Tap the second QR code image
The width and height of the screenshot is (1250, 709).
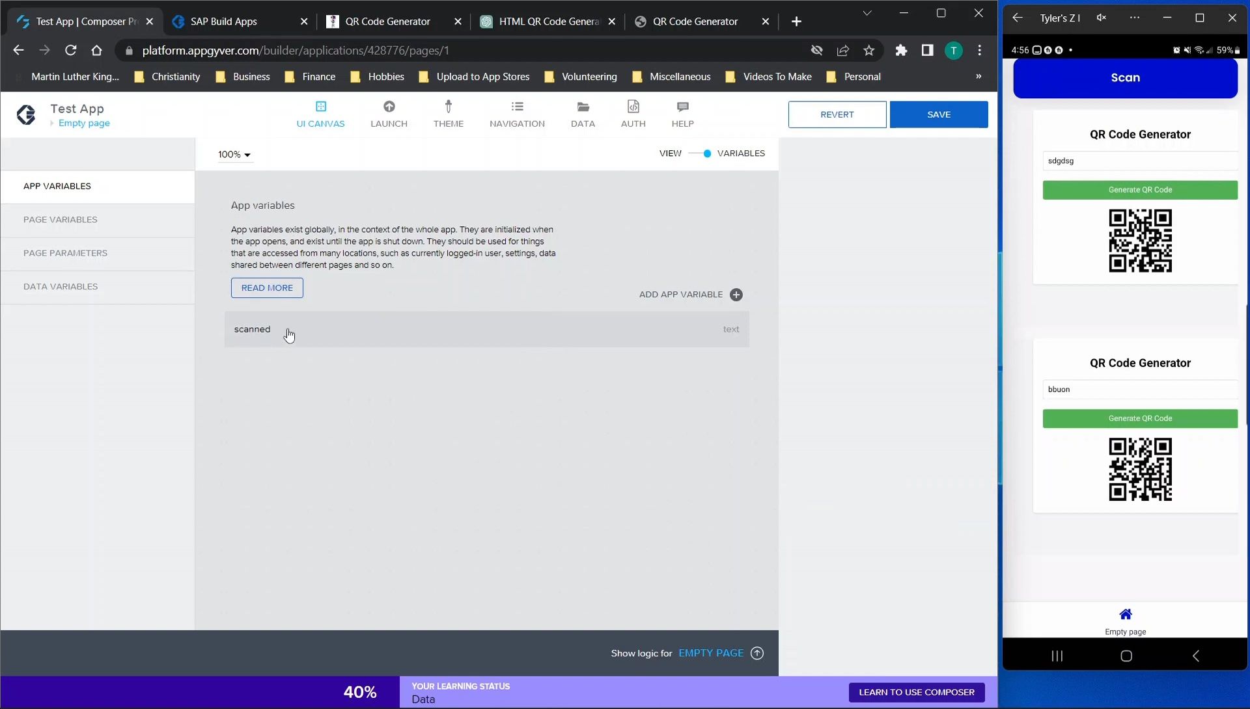coord(1140,470)
